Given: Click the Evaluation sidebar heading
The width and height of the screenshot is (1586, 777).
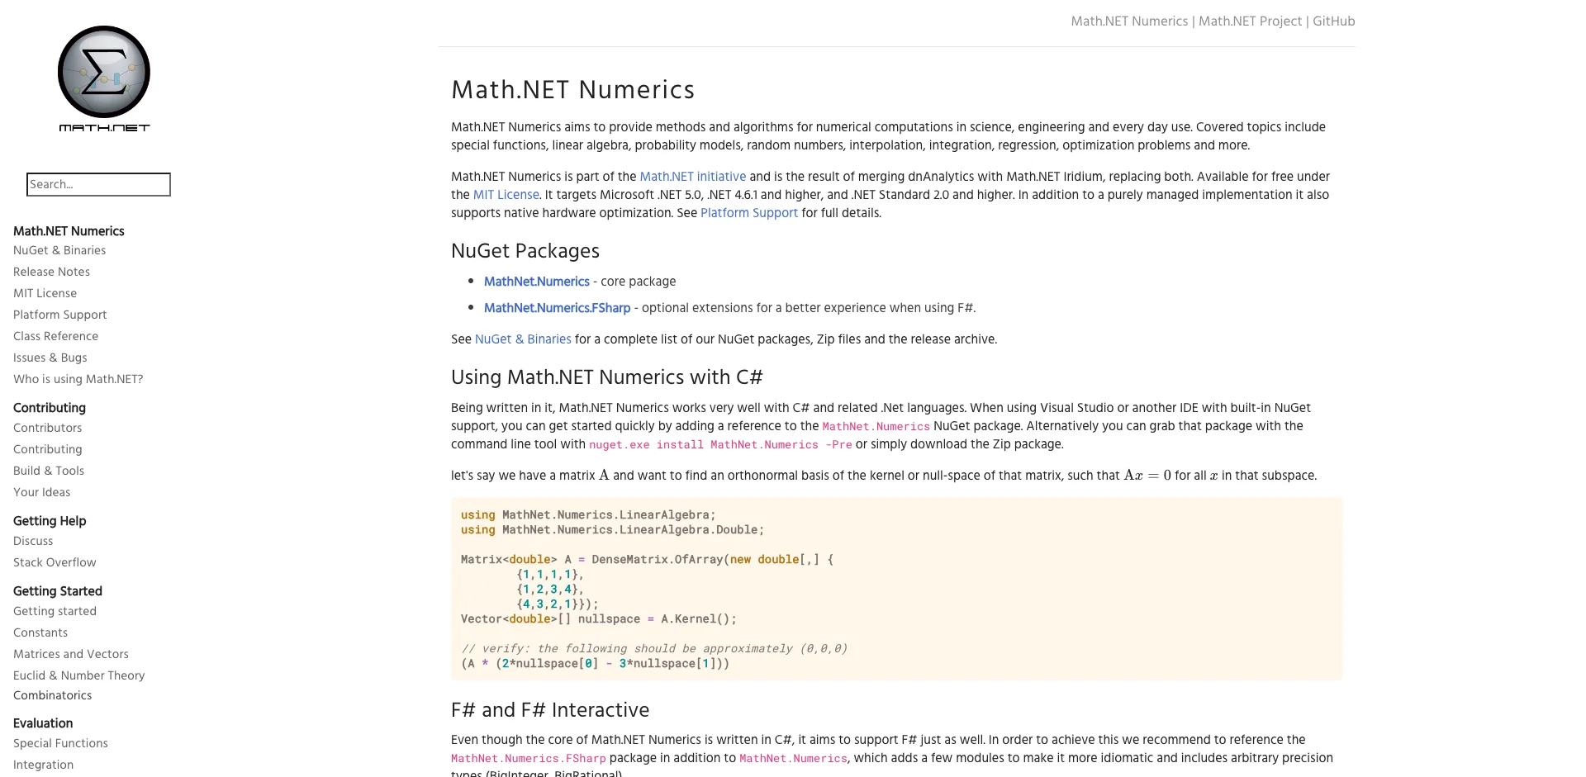Looking at the screenshot, I should click(43, 723).
